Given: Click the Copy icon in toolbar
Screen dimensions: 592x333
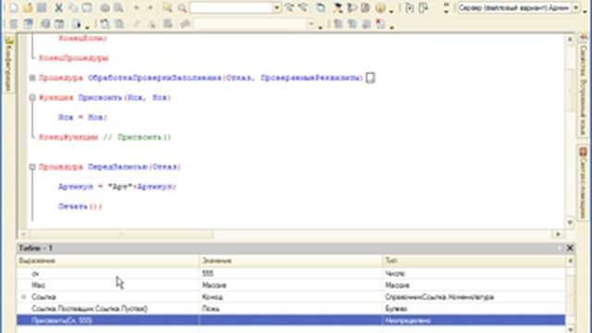Looking at the screenshot, I should 73,7.
